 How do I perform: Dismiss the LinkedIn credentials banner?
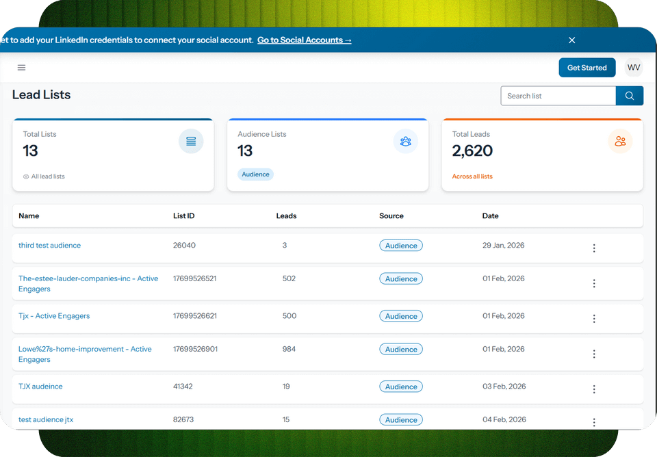click(571, 40)
